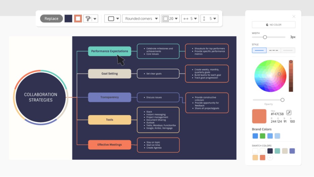Click the 'Create weekly, monthly, quarterly goals' box
This screenshot has width=314, height=177.
click(207, 74)
